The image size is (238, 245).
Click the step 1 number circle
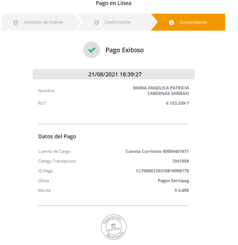click(x=16, y=23)
